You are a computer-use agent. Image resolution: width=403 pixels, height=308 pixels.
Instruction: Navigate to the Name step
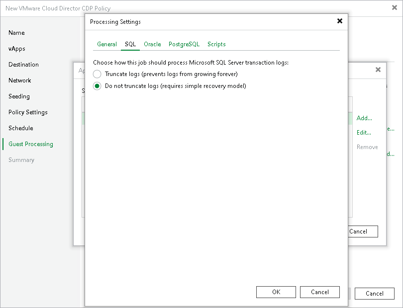point(16,33)
